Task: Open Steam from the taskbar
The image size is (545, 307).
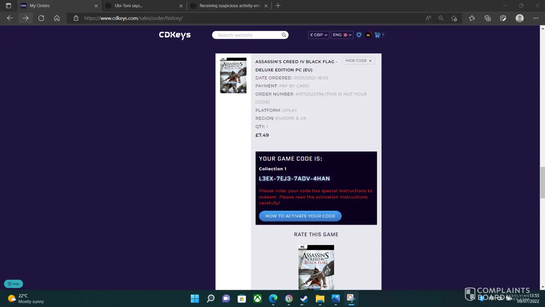Action: (x=304, y=298)
